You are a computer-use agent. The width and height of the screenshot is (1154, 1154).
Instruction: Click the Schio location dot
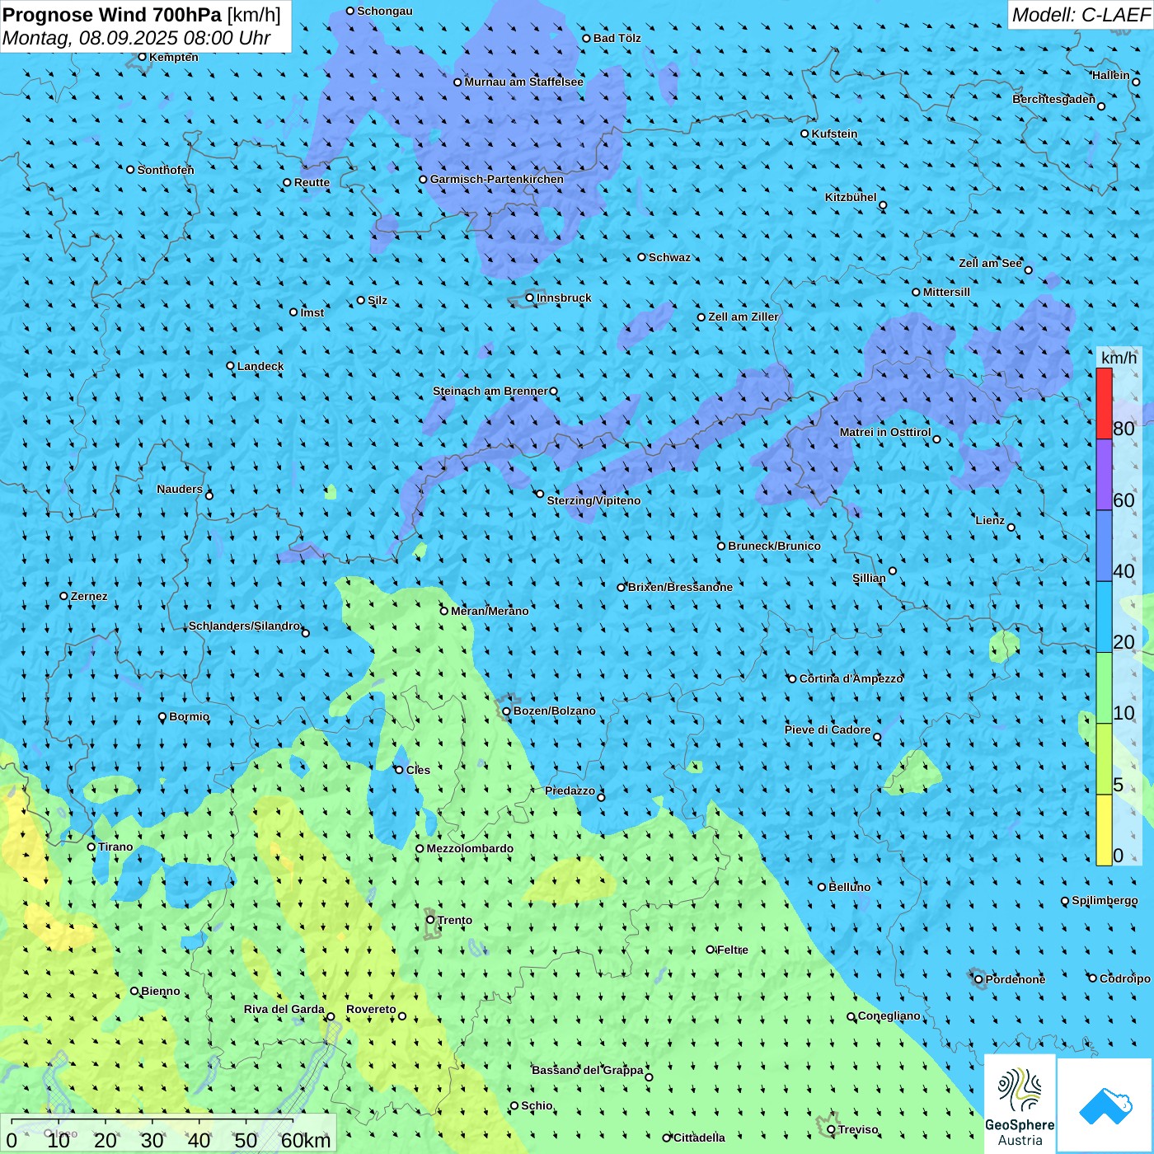click(x=514, y=1106)
